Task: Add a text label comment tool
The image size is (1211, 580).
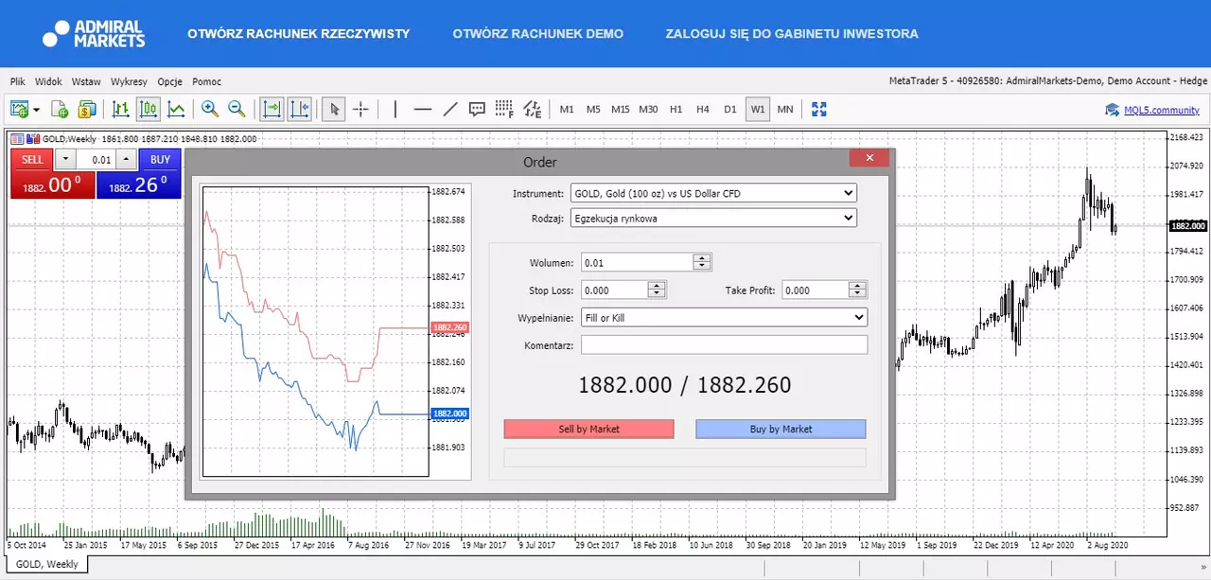Action: pos(478,109)
